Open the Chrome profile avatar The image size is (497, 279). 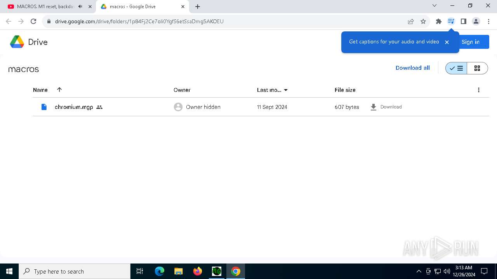click(476, 21)
